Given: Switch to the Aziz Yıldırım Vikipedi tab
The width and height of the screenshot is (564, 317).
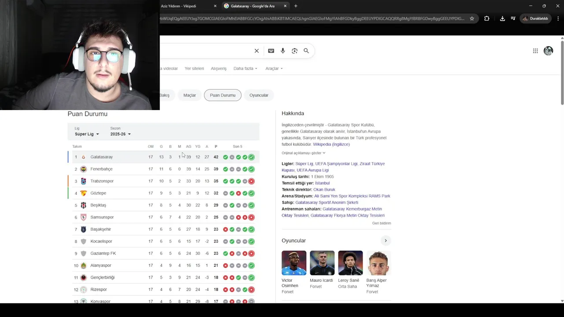Looking at the screenshot, I should point(185,6).
